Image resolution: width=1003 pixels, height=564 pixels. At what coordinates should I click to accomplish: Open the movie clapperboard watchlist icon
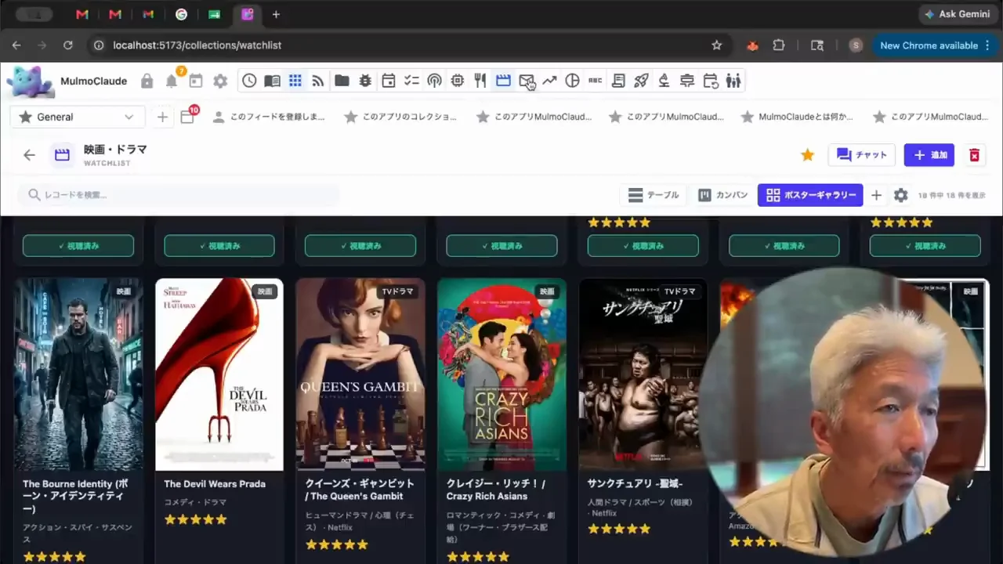pos(503,81)
